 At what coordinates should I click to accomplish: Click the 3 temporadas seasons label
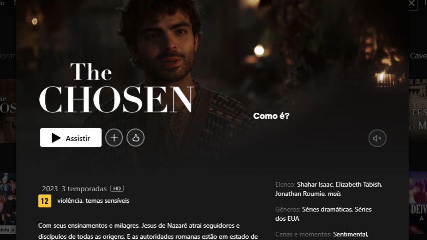click(x=84, y=189)
